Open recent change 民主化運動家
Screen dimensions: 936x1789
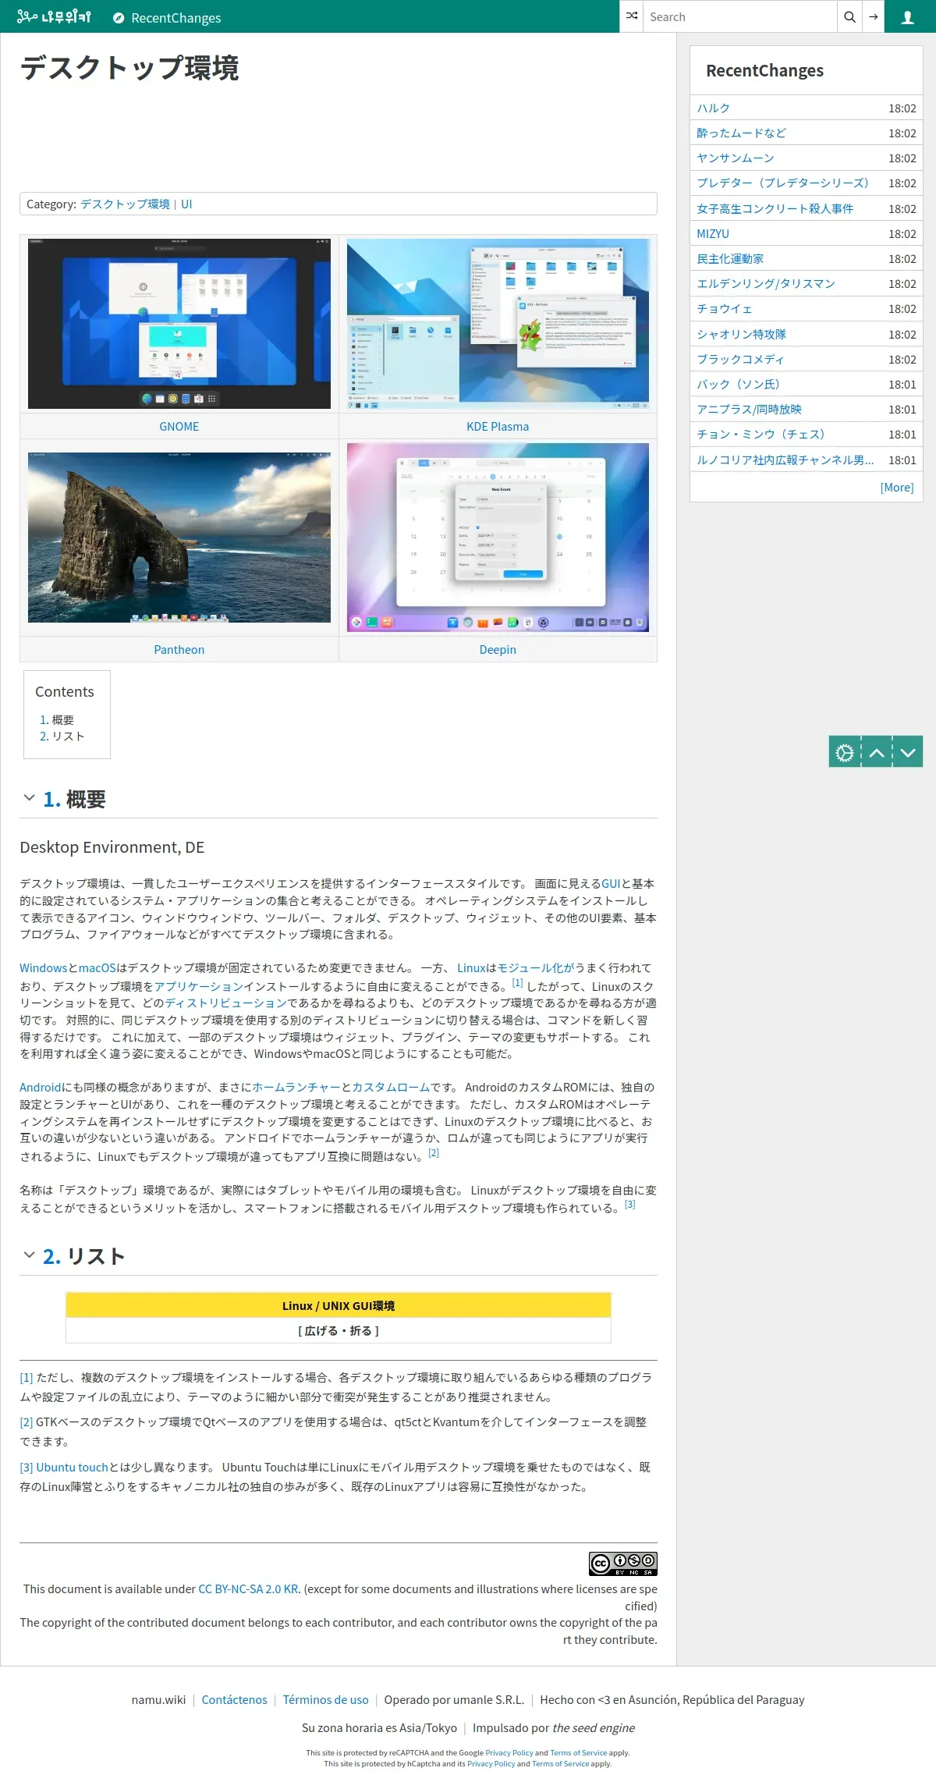click(730, 259)
